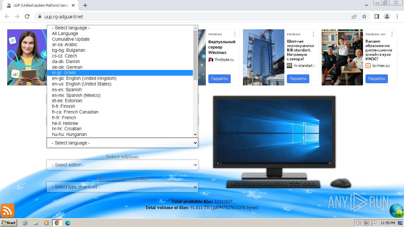Select 'da-dk: Danish' language
The image size is (404, 227).
pos(120,61)
